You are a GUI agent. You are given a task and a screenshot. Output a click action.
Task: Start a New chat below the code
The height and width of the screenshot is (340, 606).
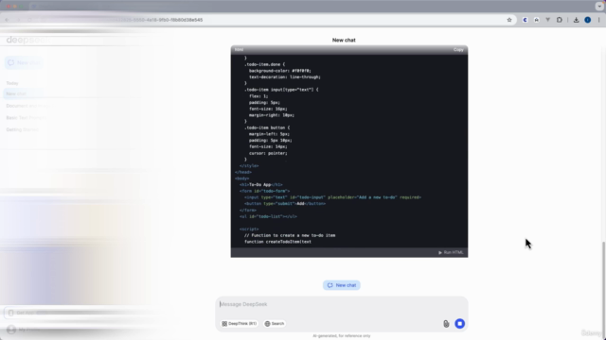click(342, 285)
